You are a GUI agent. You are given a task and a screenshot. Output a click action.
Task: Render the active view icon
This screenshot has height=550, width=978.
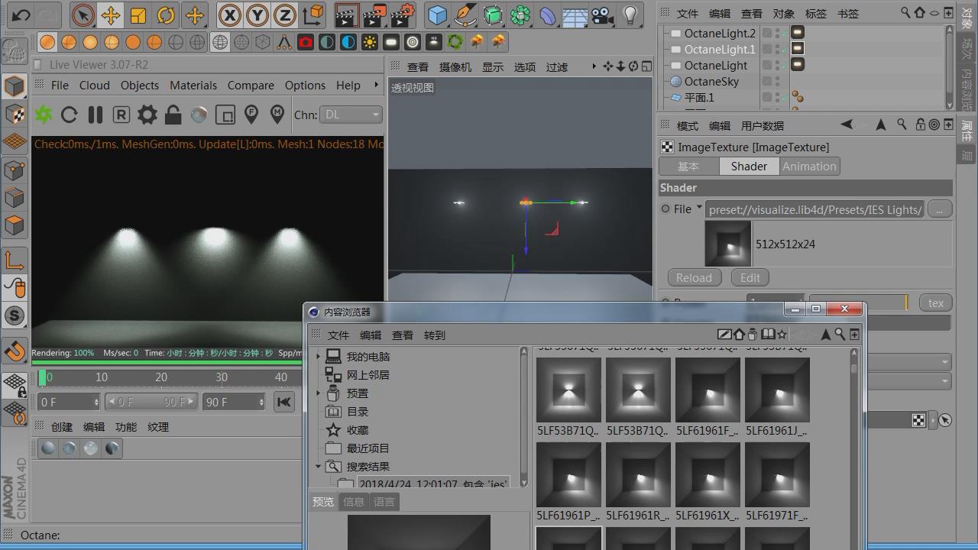347,15
